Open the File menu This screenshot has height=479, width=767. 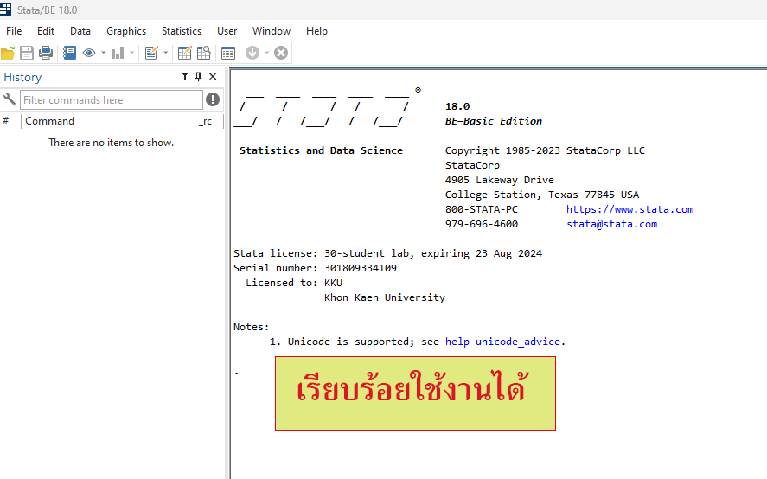tap(14, 31)
